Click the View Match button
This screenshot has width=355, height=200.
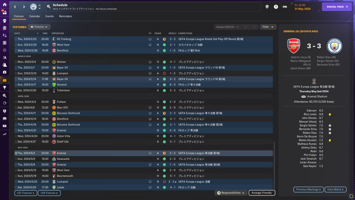click(x=336, y=189)
